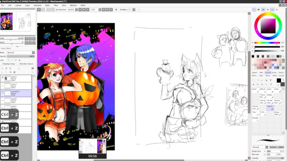Collapse the Layer Effect section

point(6,48)
